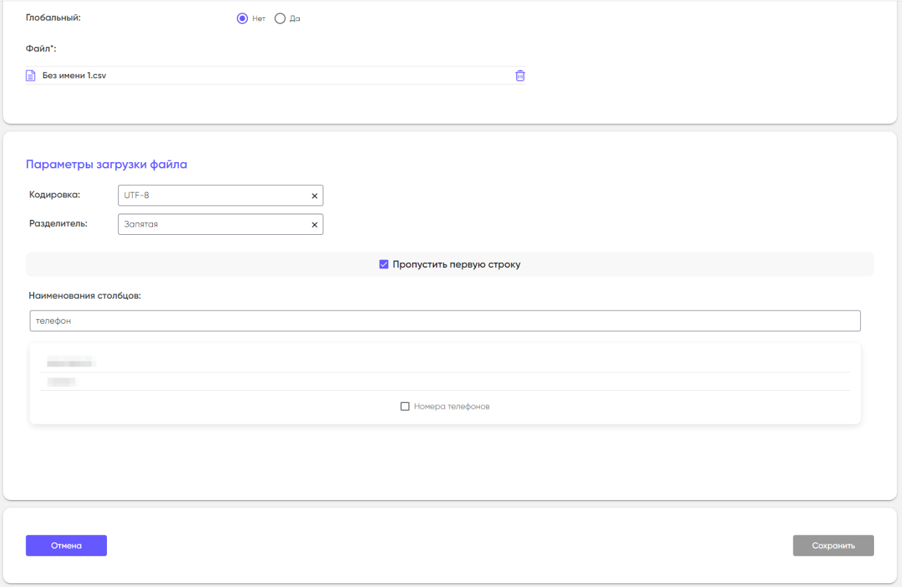Click the Параметры загрузки файла heading
902x587 pixels.
coord(106,165)
